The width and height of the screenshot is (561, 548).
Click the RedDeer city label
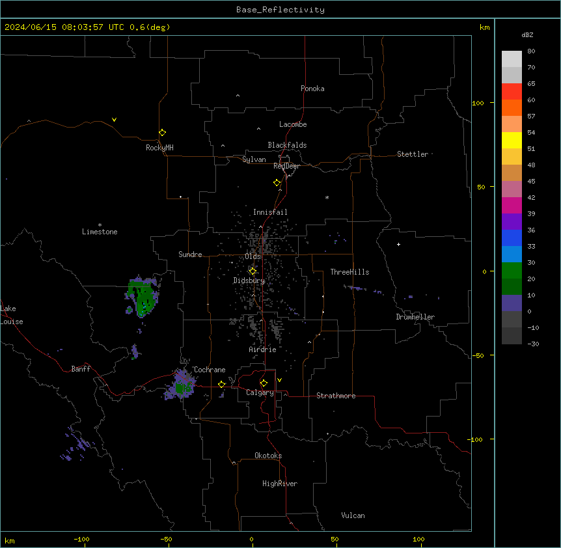286,166
